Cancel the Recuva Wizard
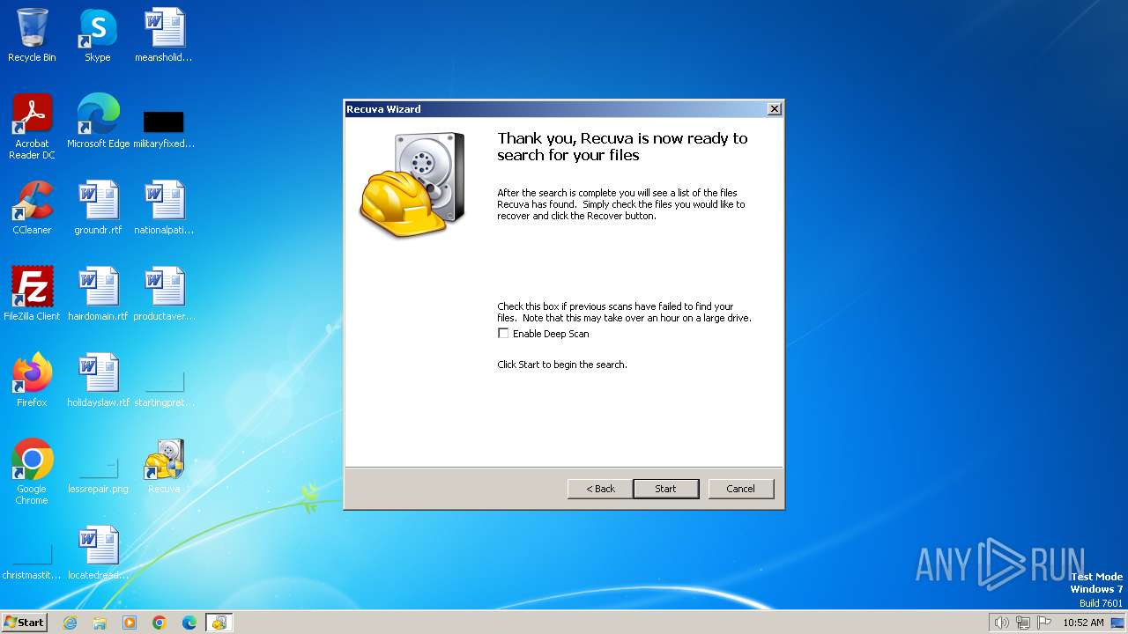The image size is (1128, 634). tap(740, 489)
